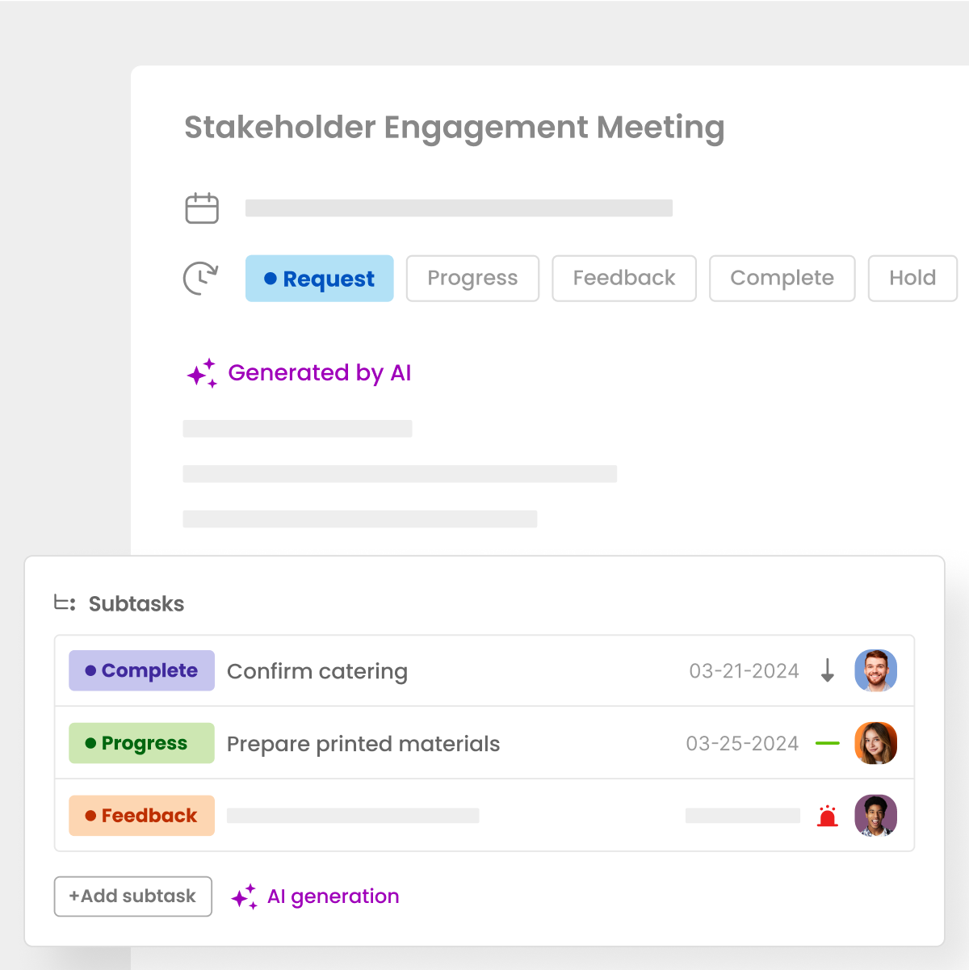
Task: Change Confirm catering status from Complete
Action: 141,670
